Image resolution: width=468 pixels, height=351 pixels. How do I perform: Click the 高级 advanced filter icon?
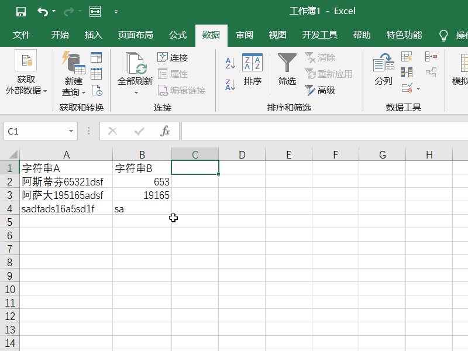pyautogui.click(x=319, y=90)
